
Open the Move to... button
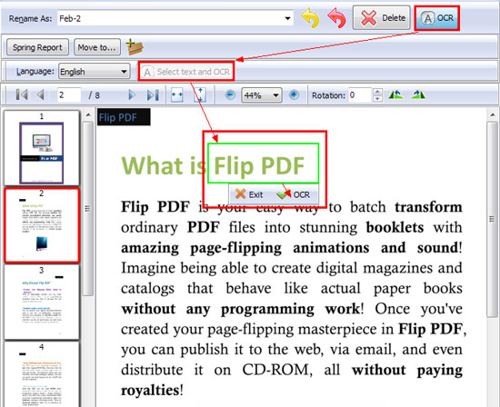click(x=97, y=47)
